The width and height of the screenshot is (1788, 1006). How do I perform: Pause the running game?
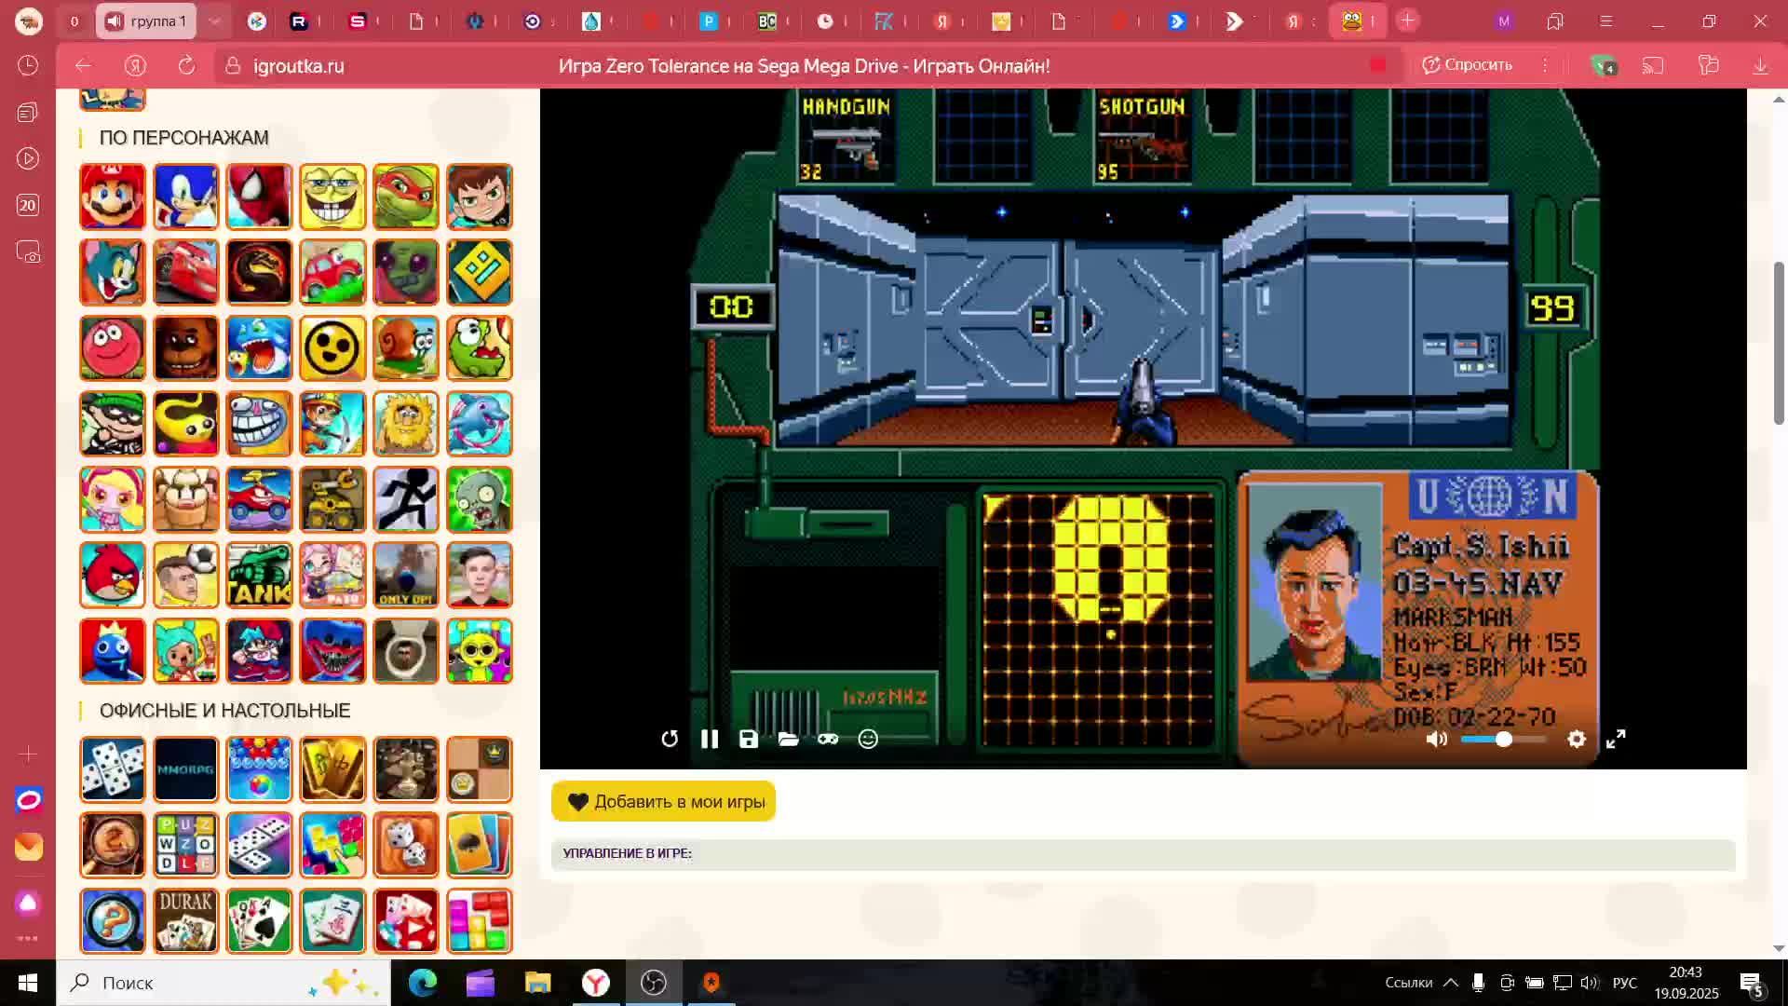[710, 740]
